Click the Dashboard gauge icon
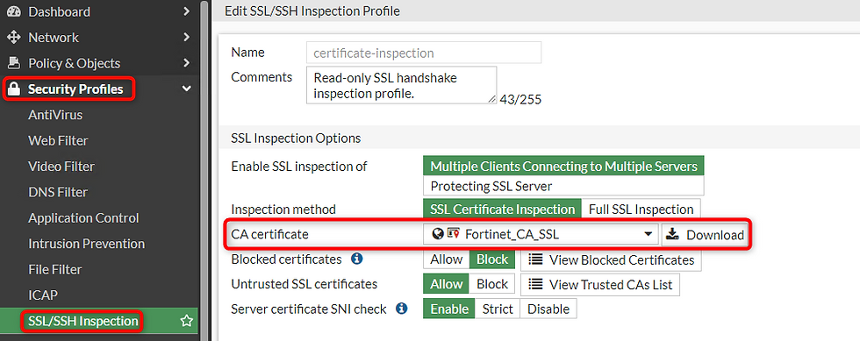 [x=13, y=11]
